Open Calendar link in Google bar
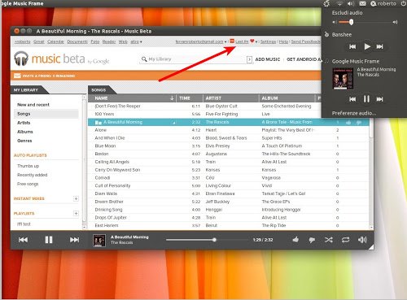407x300 pixels. 55,41
